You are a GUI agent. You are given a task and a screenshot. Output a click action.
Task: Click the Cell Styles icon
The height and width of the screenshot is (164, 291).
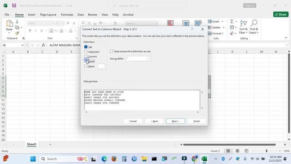click(x=198, y=23)
